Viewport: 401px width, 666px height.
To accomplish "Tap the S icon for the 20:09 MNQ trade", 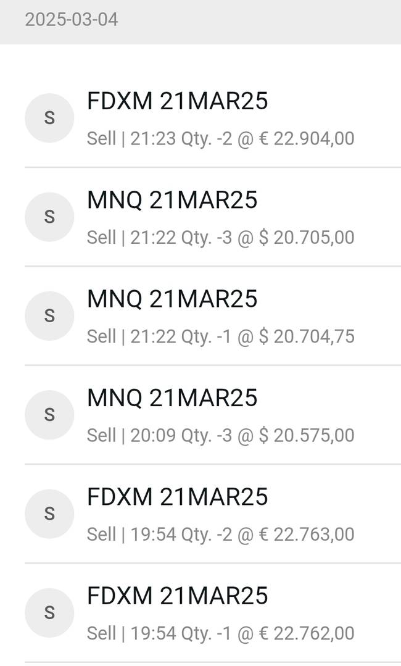I will [x=49, y=415].
